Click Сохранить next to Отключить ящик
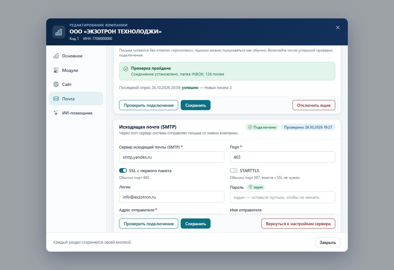This screenshot has width=394, height=270. (195, 105)
